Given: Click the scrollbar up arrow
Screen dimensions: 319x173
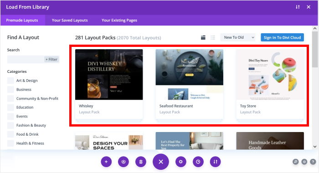Looking at the screenshot, I should click(315, 29).
